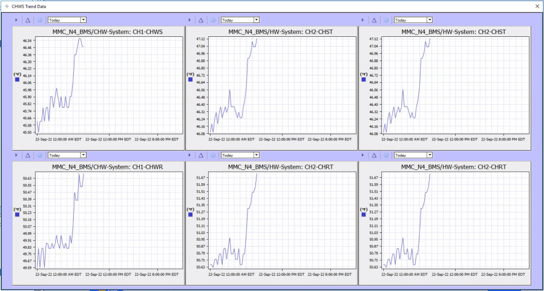Click the small arrow icon above CH1-CHWS chart
The width and height of the screenshot is (544, 291).
(x=16, y=20)
